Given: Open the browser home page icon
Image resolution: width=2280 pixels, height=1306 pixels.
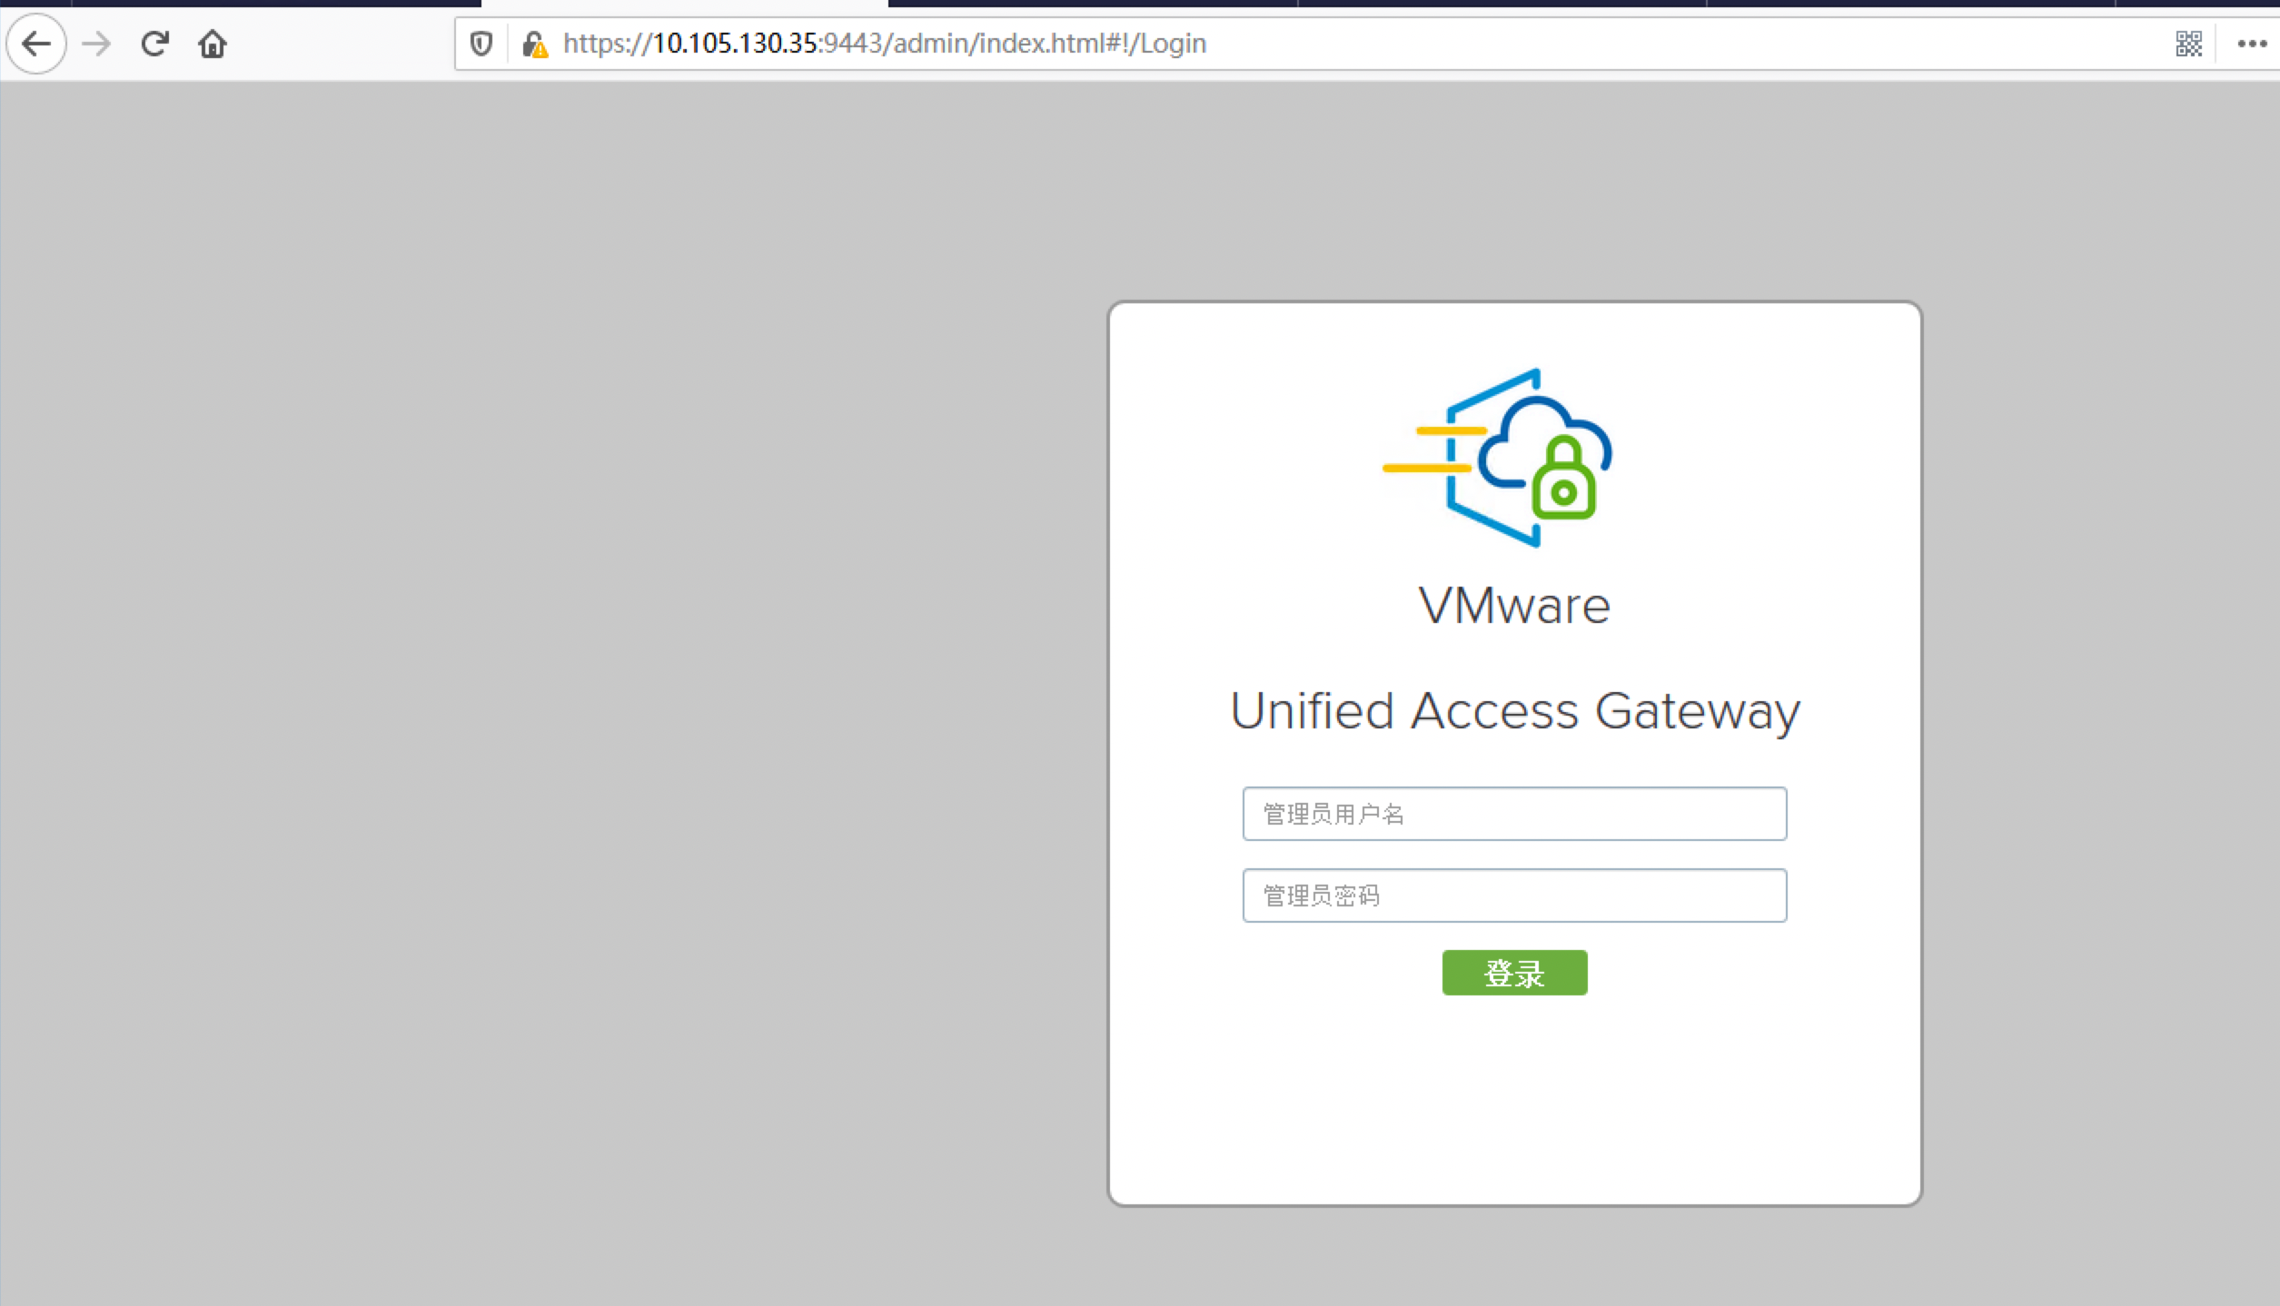Looking at the screenshot, I should point(213,44).
